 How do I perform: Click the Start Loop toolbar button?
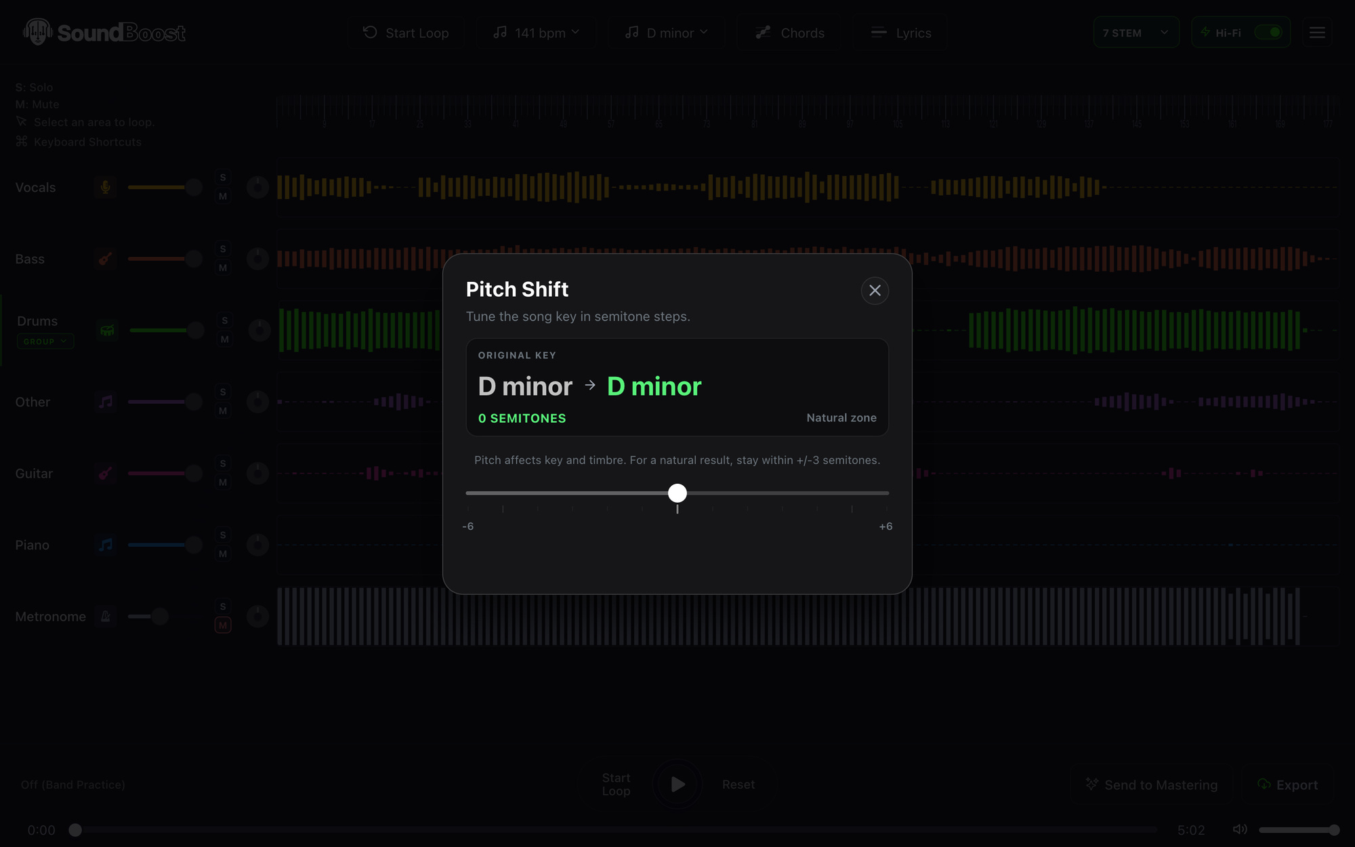point(406,33)
